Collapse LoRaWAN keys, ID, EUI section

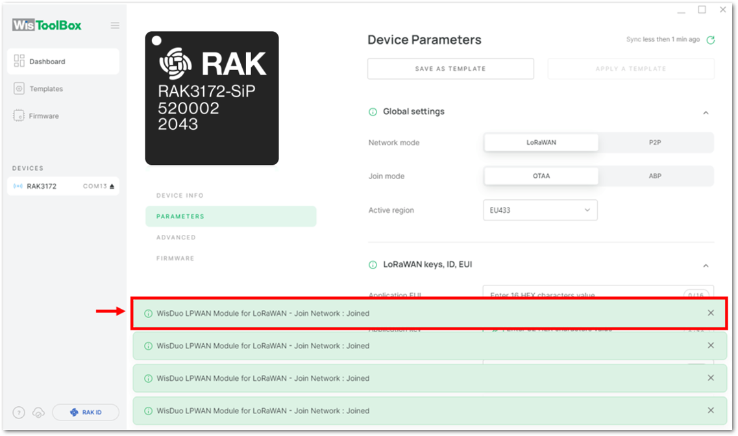pyautogui.click(x=706, y=266)
